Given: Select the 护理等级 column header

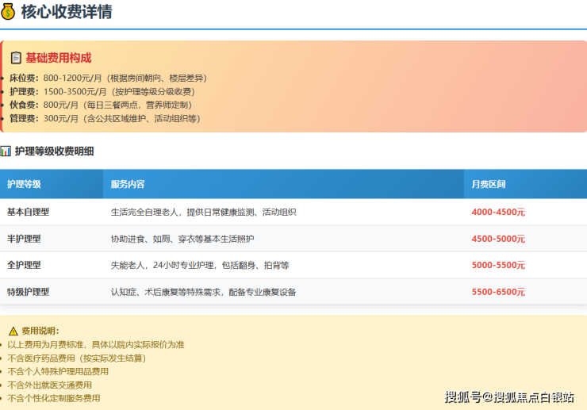Looking at the screenshot, I should (24, 184).
